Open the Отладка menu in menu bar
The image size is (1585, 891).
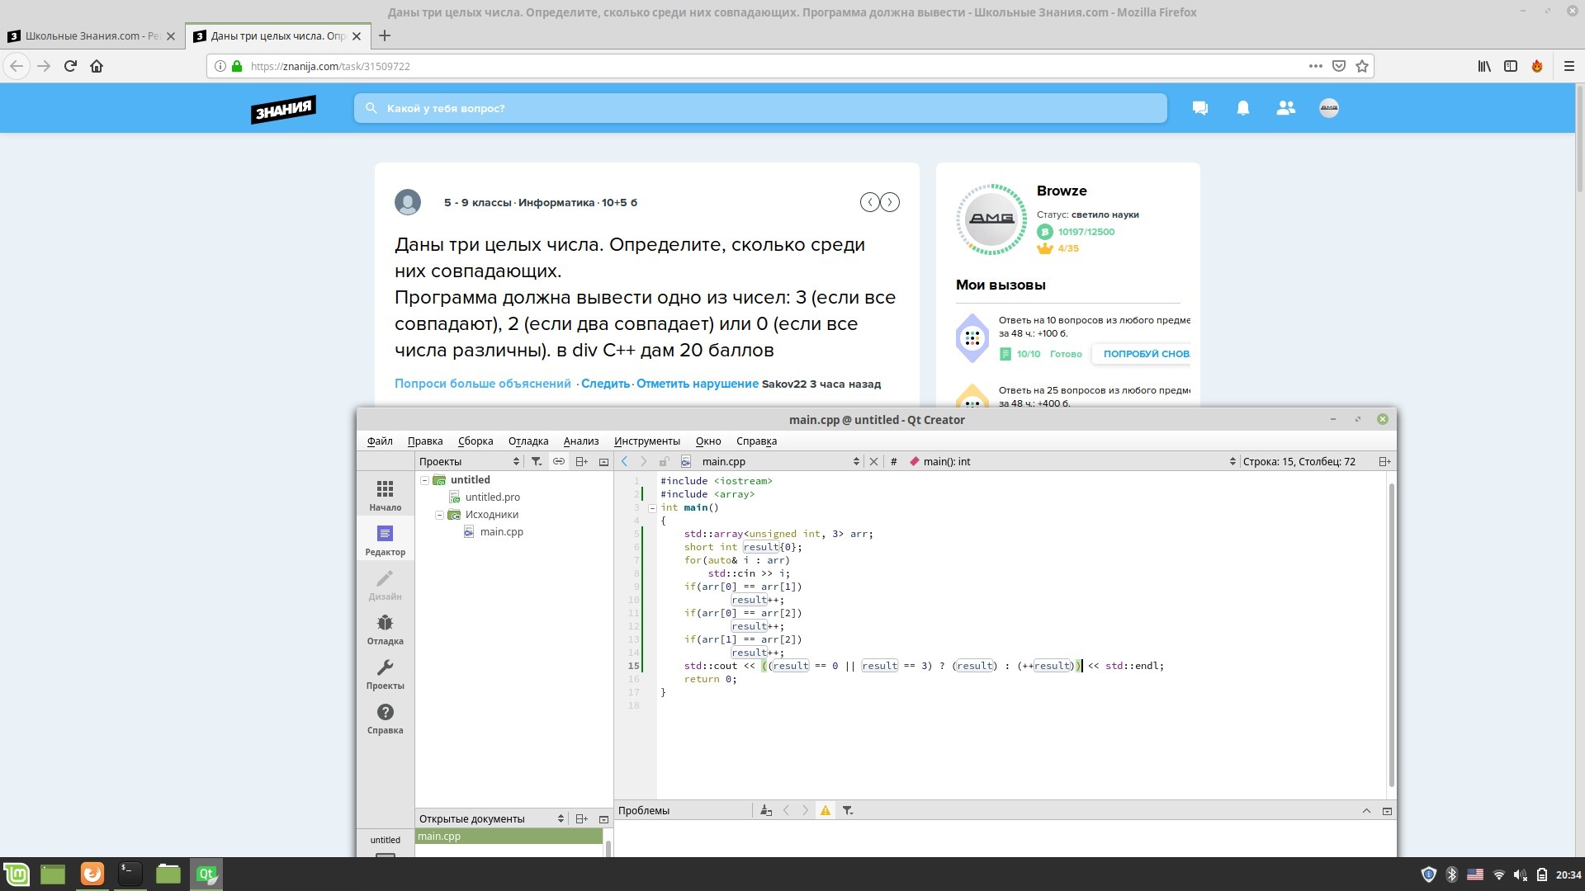click(528, 441)
